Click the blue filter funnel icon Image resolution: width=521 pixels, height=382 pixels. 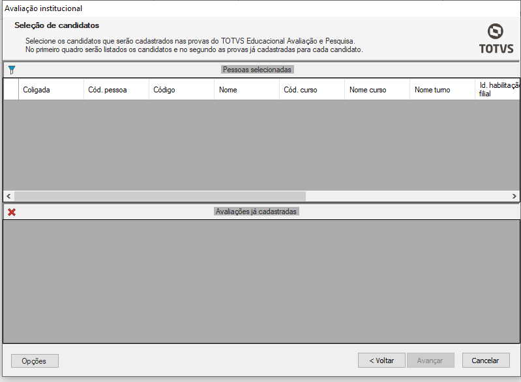coord(11,70)
